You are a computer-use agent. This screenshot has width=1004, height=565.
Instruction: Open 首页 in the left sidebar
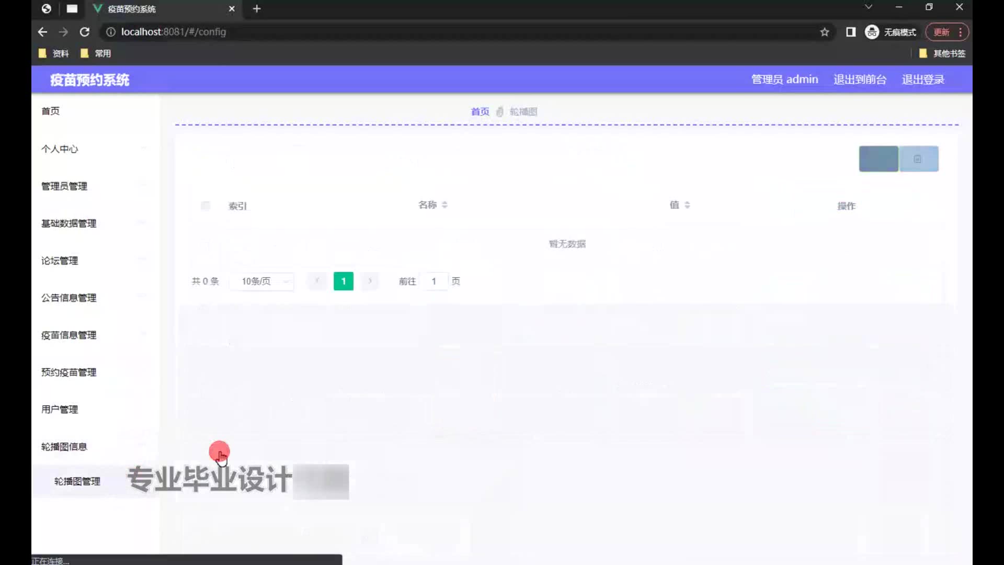click(51, 111)
